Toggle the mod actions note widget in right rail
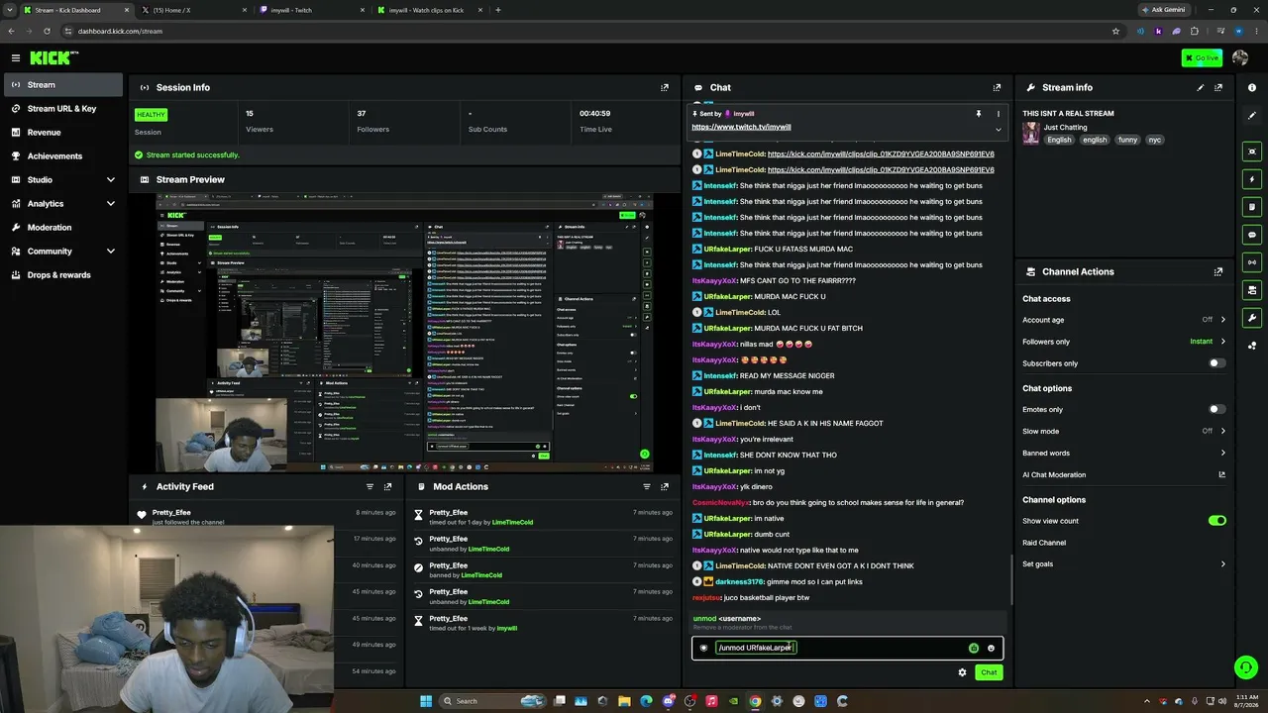 pos(1252,207)
